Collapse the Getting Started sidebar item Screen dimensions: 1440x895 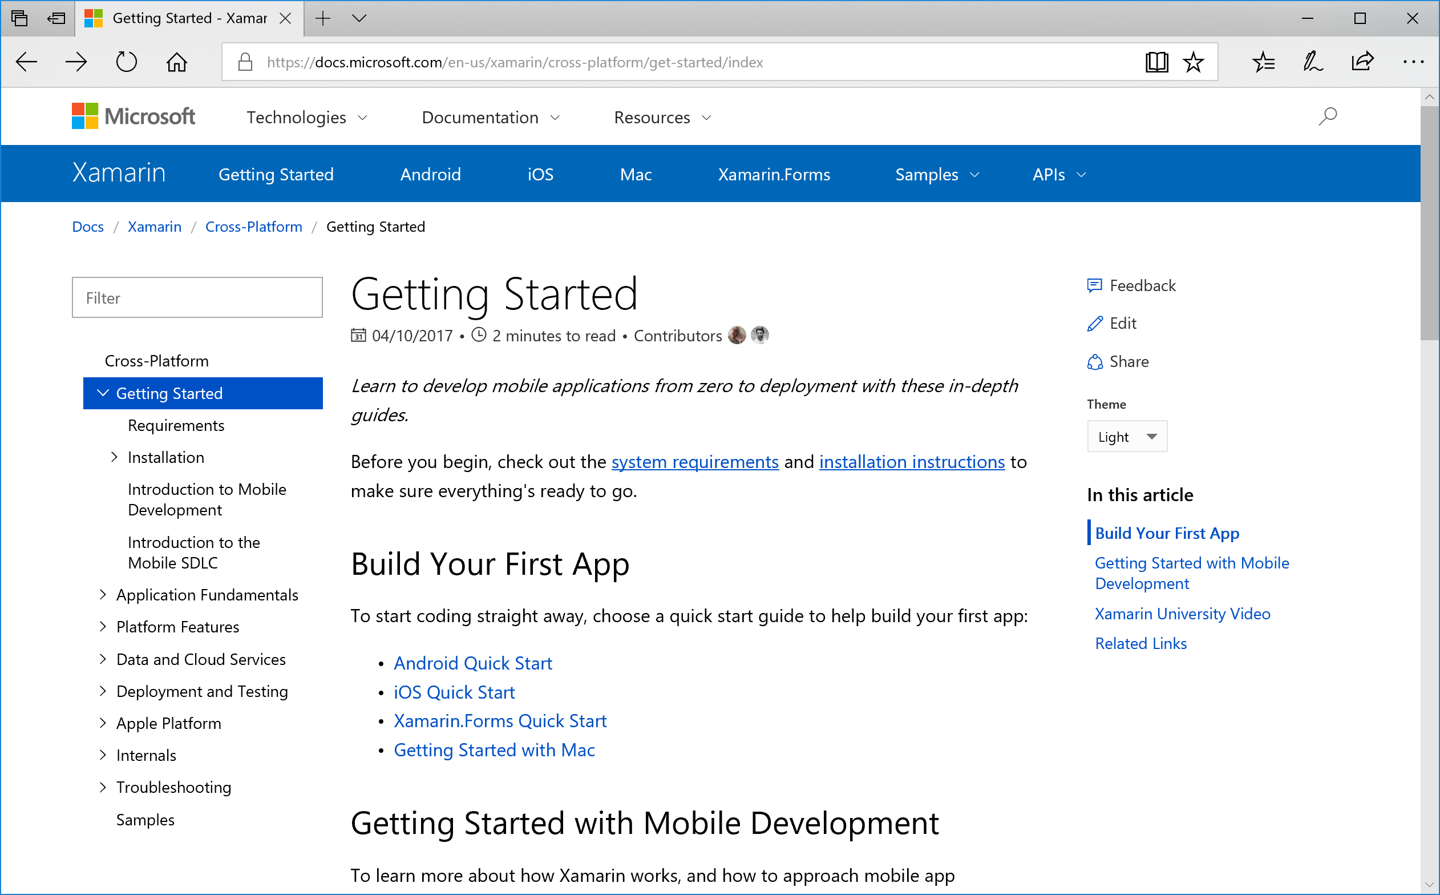pyautogui.click(x=103, y=394)
